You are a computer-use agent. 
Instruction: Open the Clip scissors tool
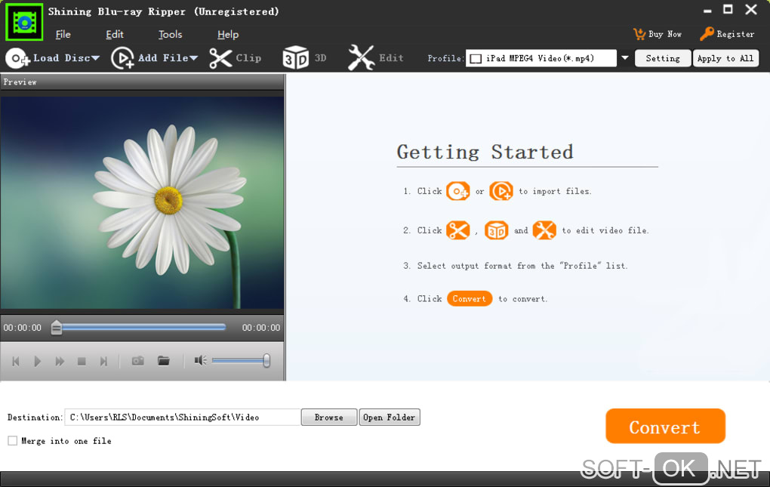220,58
